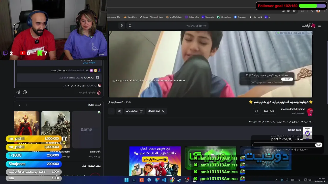Image resolution: width=328 pixels, height=184 pixels.
Task: Click the اطلاعات بیشتر more info link
Action: tap(89, 63)
